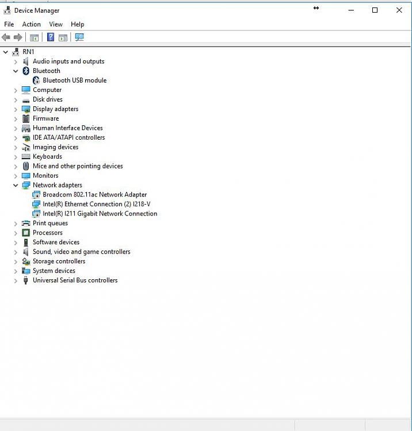Image resolution: width=412 pixels, height=431 pixels.
Task: Select the Disk drives label
Action: [x=48, y=99]
